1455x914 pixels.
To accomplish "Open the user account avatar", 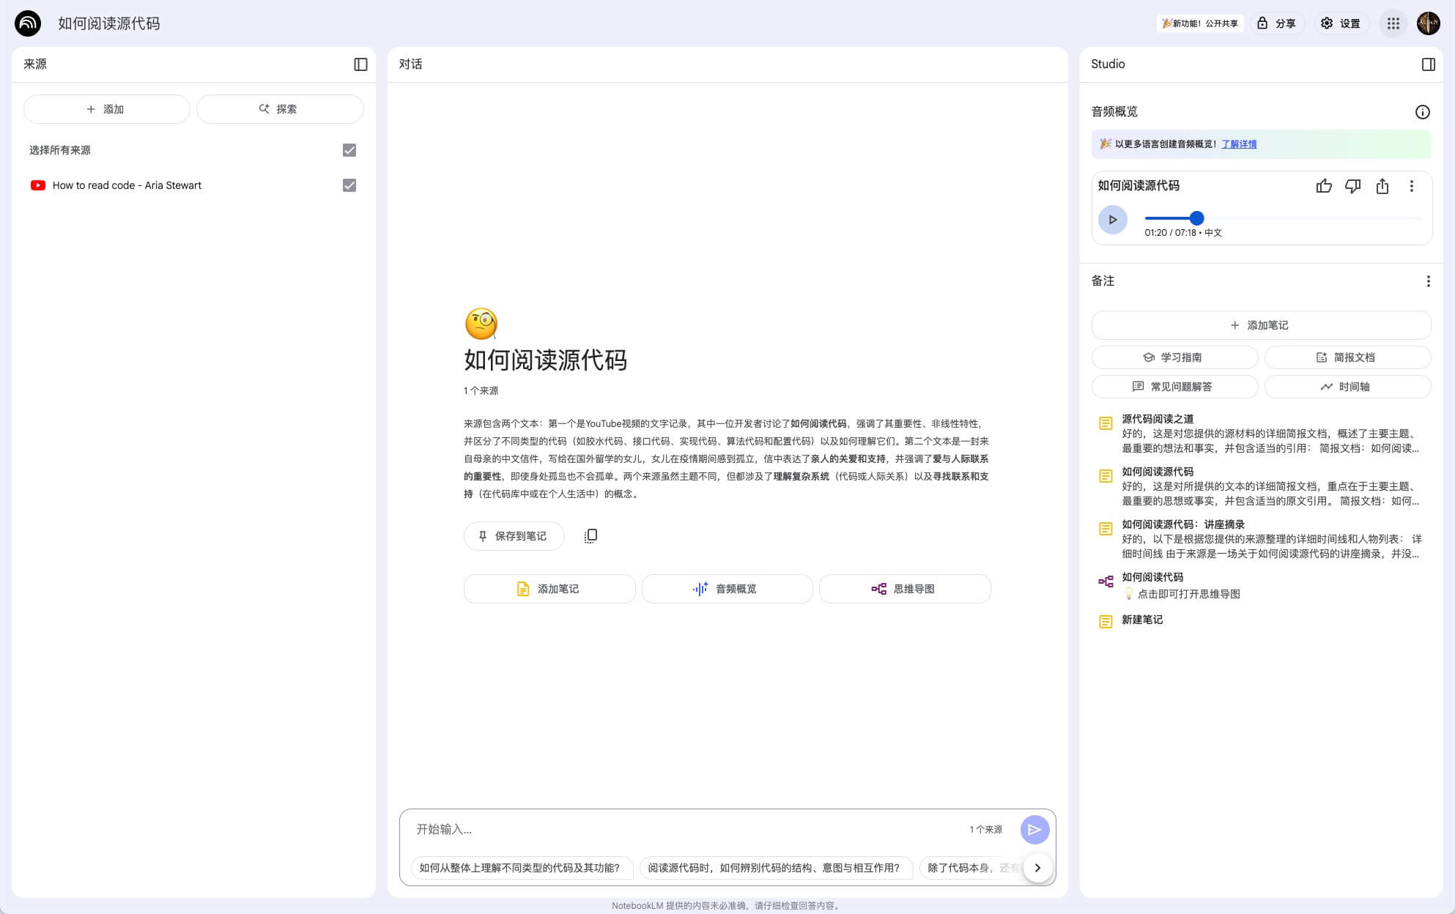I will [x=1428, y=23].
